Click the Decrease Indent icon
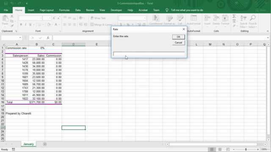Image resolution: width=271 pixels, height=152 pixels. click(x=81, y=24)
